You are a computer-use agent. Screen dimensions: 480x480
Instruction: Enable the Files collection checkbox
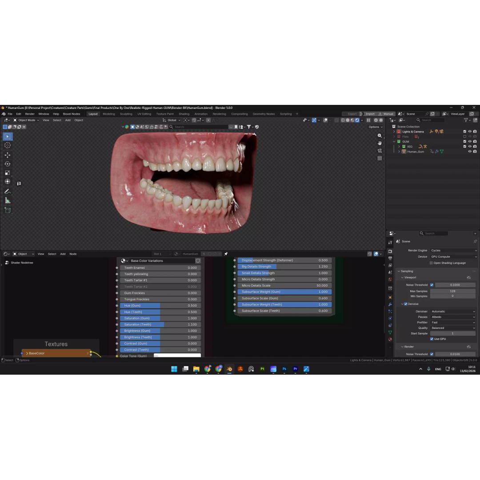tap(465, 136)
